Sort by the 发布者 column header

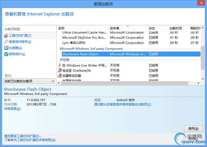pyautogui.click(x=128, y=28)
